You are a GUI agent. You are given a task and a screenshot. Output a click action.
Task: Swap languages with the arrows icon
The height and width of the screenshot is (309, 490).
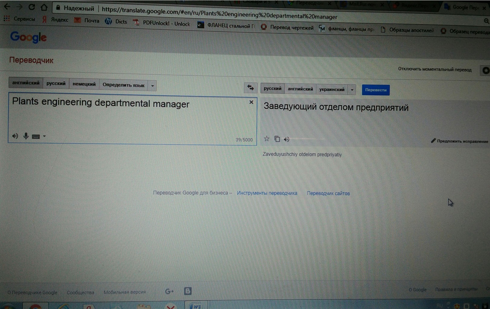[x=250, y=88]
